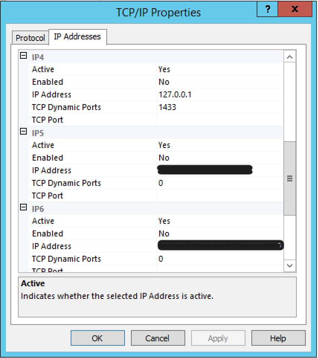Image resolution: width=318 pixels, height=358 pixels.
Task: Select IP5 Enabled value No
Action: (219, 158)
